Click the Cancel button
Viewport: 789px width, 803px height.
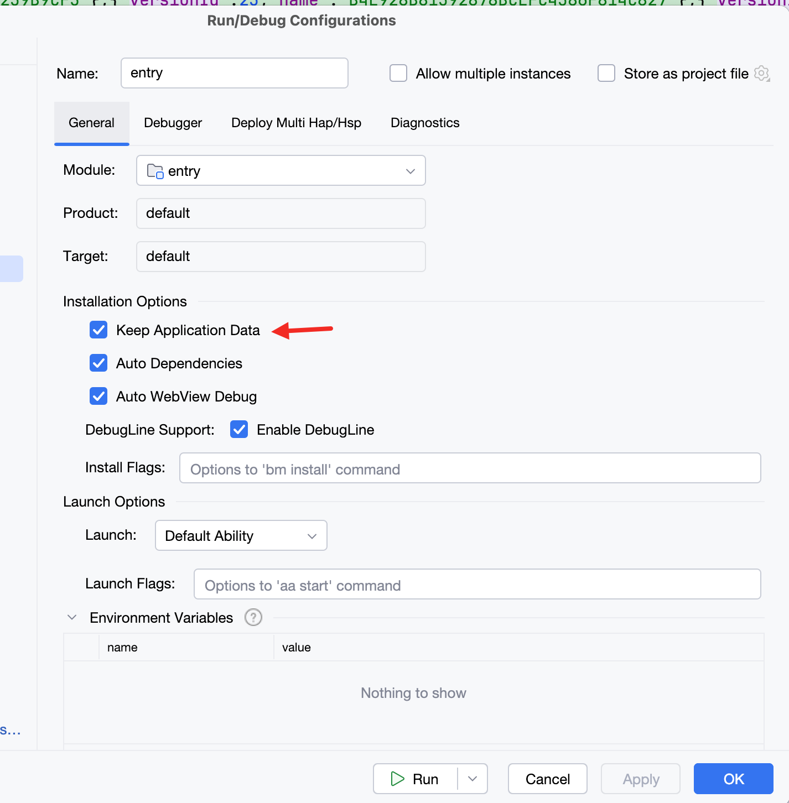tap(547, 779)
